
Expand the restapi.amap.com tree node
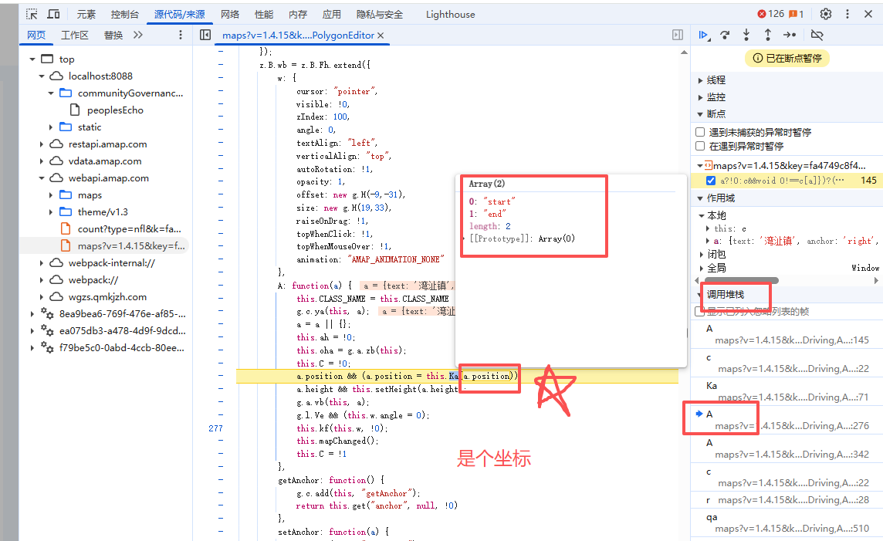[x=43, y=144]
